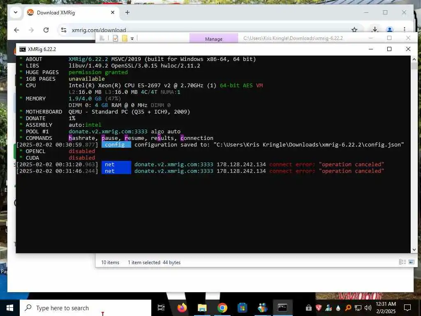Open network settings from the tray

coord(358,308)
